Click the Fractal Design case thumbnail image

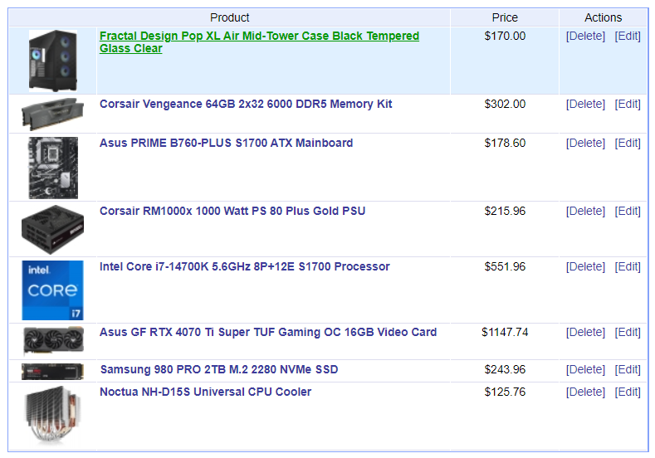pyautogui.click(x=52, y=61)
